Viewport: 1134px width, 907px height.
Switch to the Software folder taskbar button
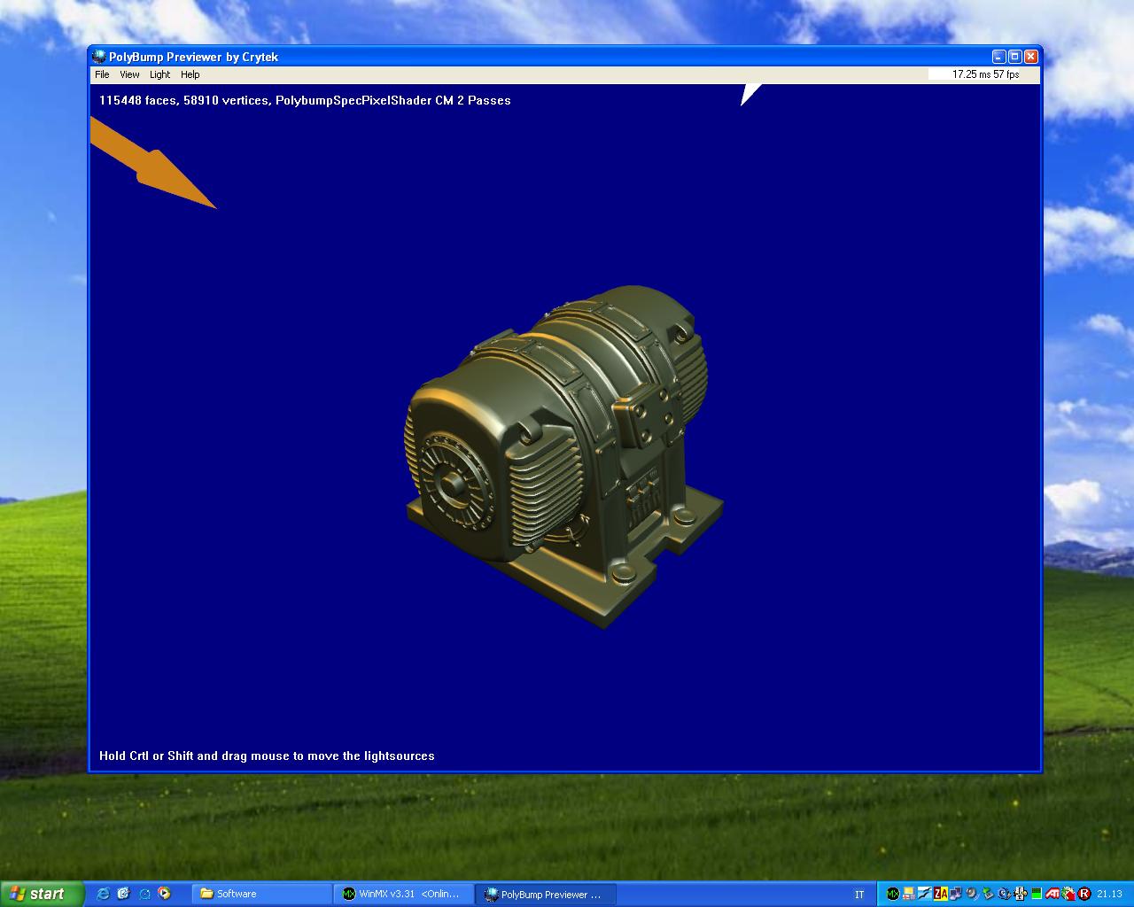click(x=261, y=894)
